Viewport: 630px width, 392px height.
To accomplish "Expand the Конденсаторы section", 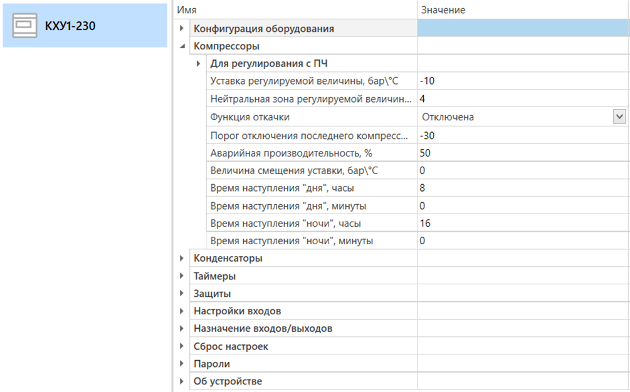I will (182, 258).
